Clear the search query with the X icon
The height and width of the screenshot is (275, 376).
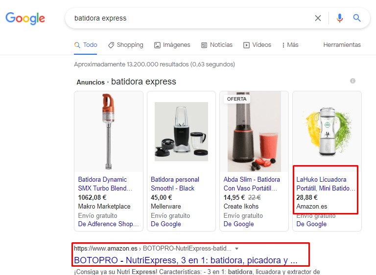318,18
